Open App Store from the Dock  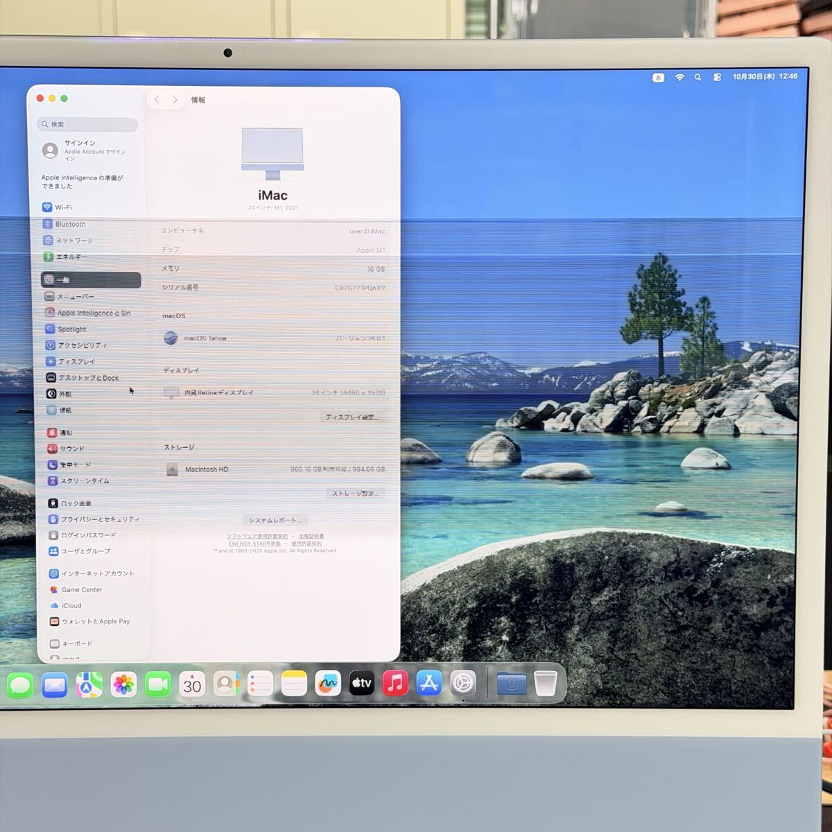[429, 684]
